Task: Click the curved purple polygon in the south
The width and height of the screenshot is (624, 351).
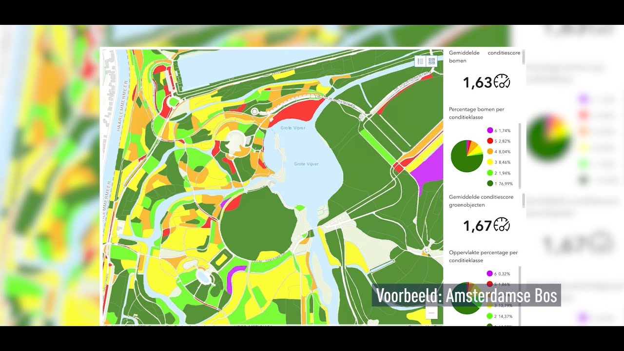Action: tap(235, 278)
